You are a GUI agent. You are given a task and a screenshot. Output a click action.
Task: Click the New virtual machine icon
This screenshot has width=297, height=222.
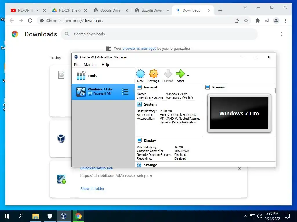coord(140,74)
